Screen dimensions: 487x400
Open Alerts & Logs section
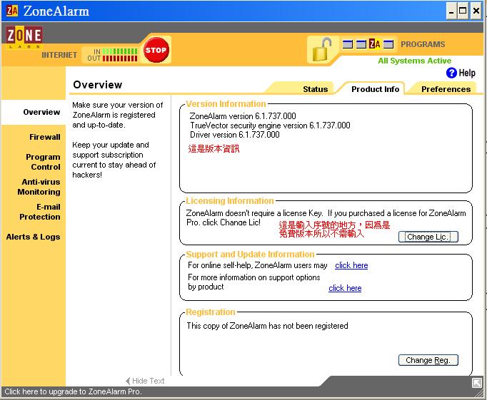(34, 237)
